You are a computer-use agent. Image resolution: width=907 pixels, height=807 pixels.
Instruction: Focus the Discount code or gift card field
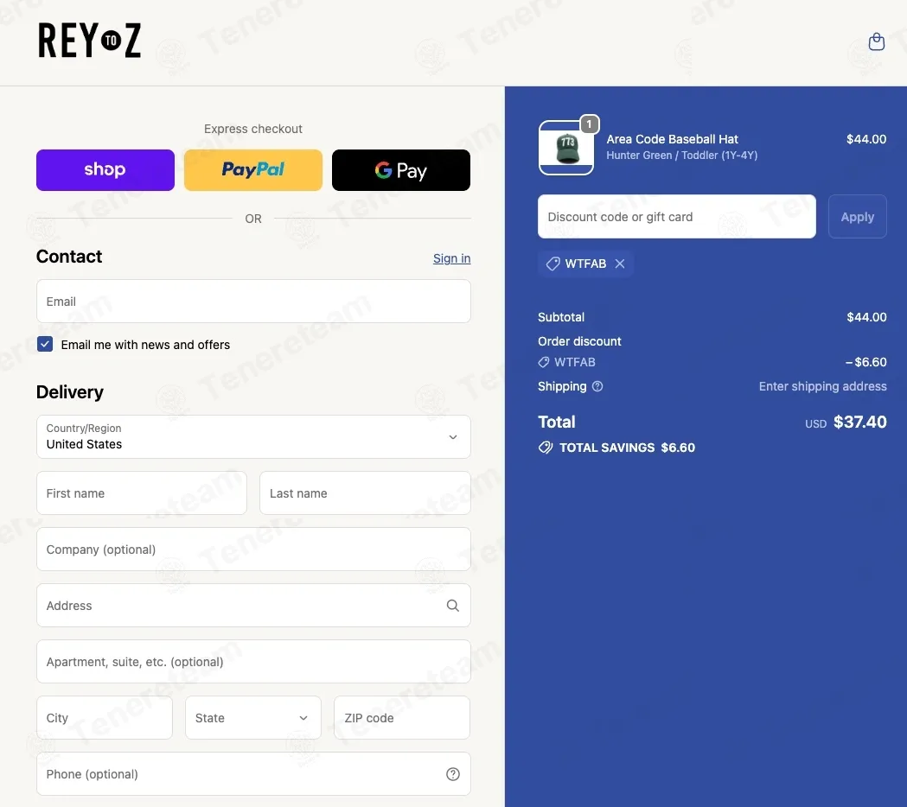click(x=677, y=217)
